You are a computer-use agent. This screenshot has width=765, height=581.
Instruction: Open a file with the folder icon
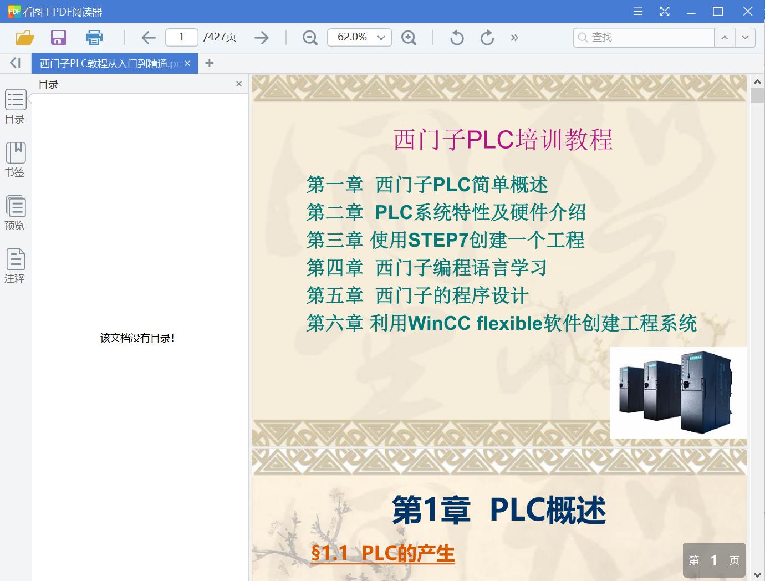25,38
